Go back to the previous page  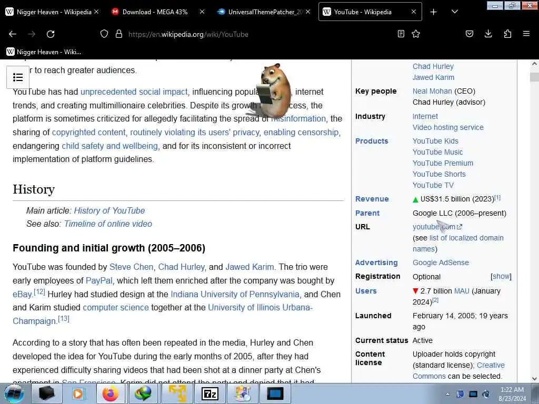[x=13, y=34]
